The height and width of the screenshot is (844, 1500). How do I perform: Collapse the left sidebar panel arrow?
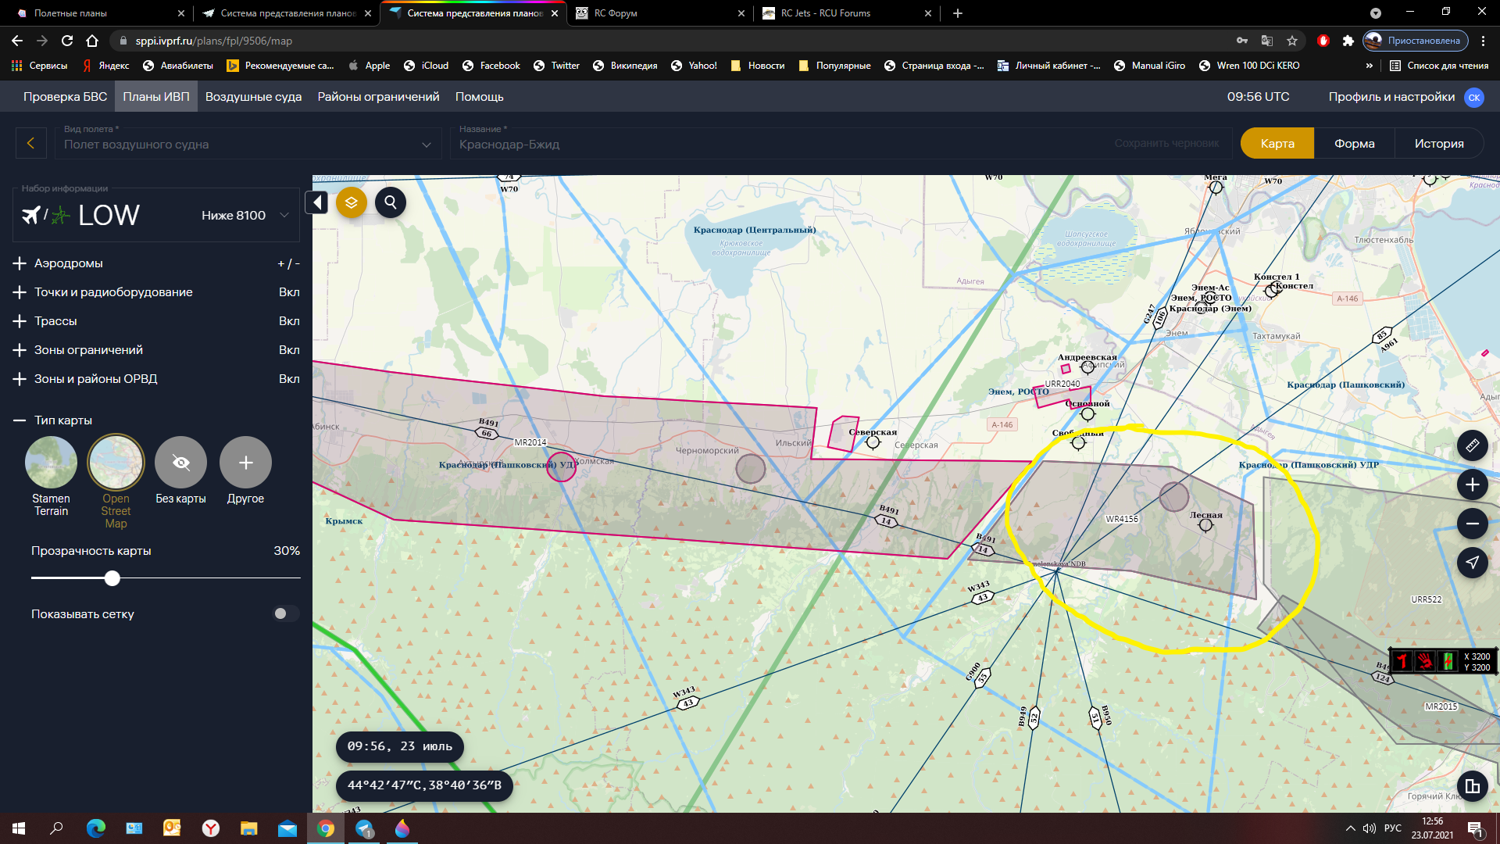coord(317,203)
